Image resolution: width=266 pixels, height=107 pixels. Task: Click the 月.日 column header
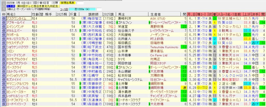192,14
